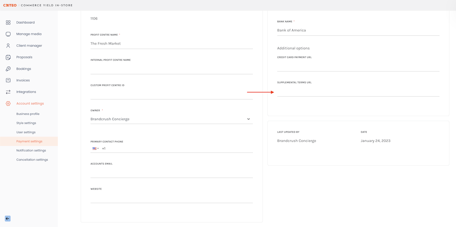This screenshot has height=227, width=456.
Task: Click the Invoices icon in sidebar
Action: click(x=8, y=81)
